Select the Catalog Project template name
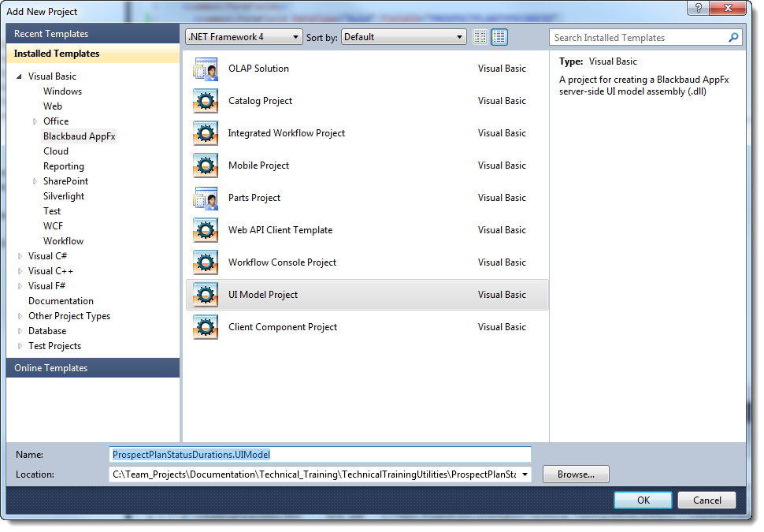This screenshot has width=764, height=532. click(x=260, y=101)
